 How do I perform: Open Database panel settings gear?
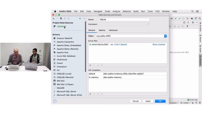pos(193,22)
